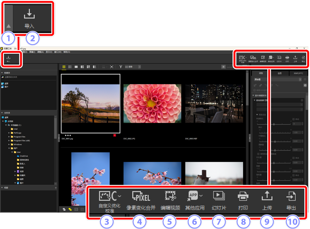Open full-screen view icon beside filter
Image resolution: width=310 pixels, height=229 pixels.
pos(112,67)
